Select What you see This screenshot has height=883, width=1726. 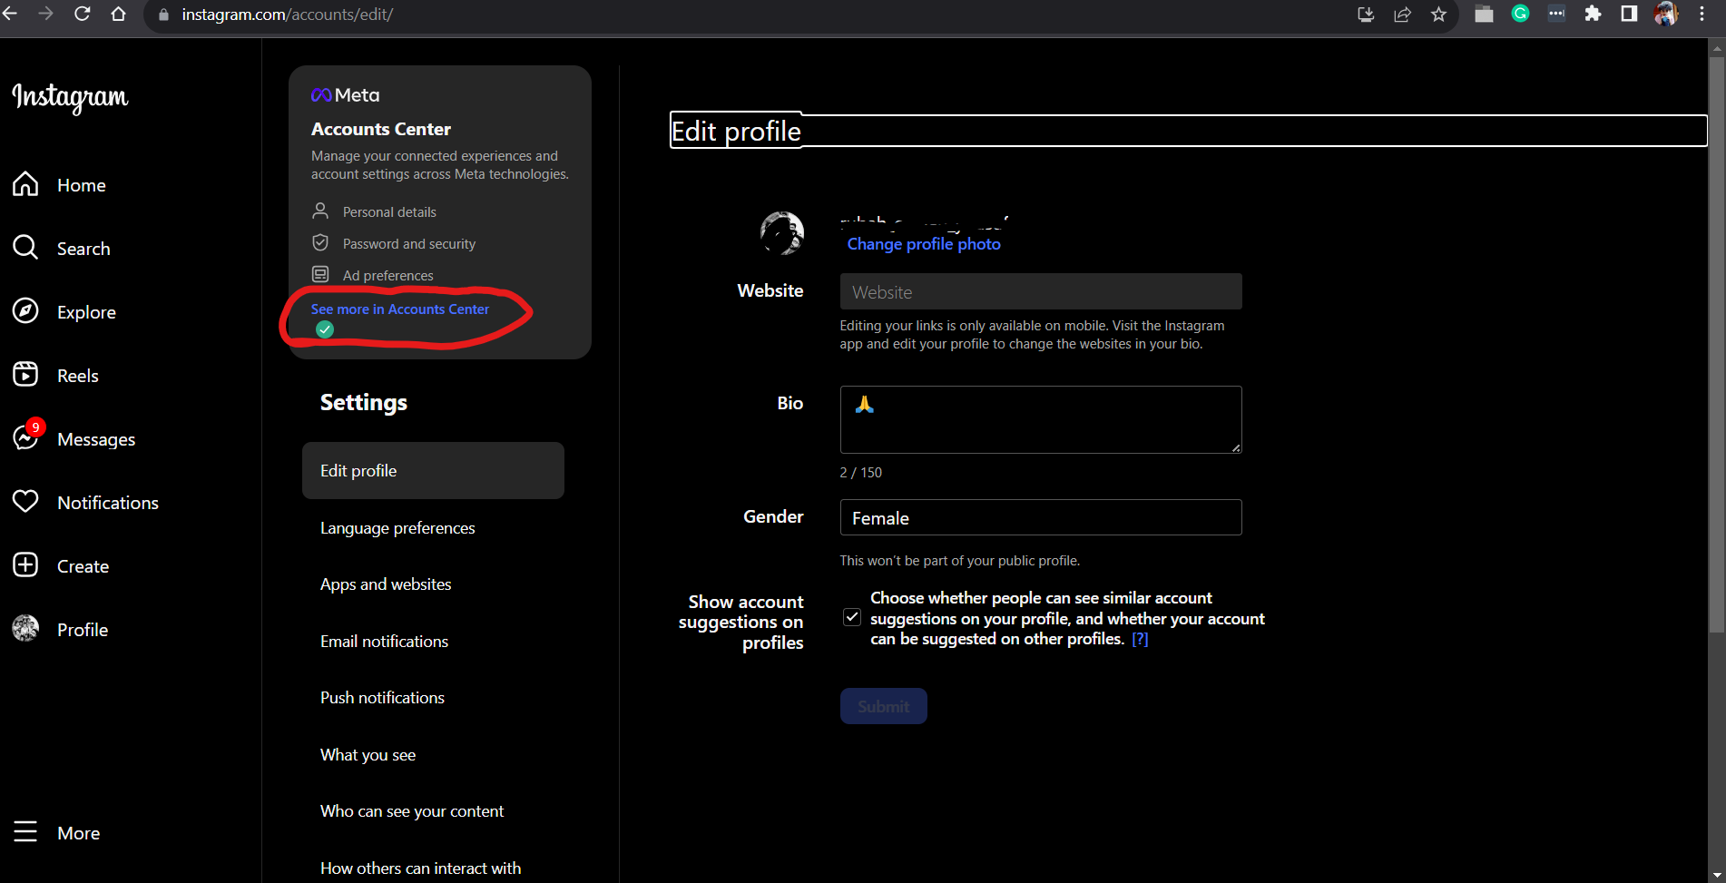368,755
